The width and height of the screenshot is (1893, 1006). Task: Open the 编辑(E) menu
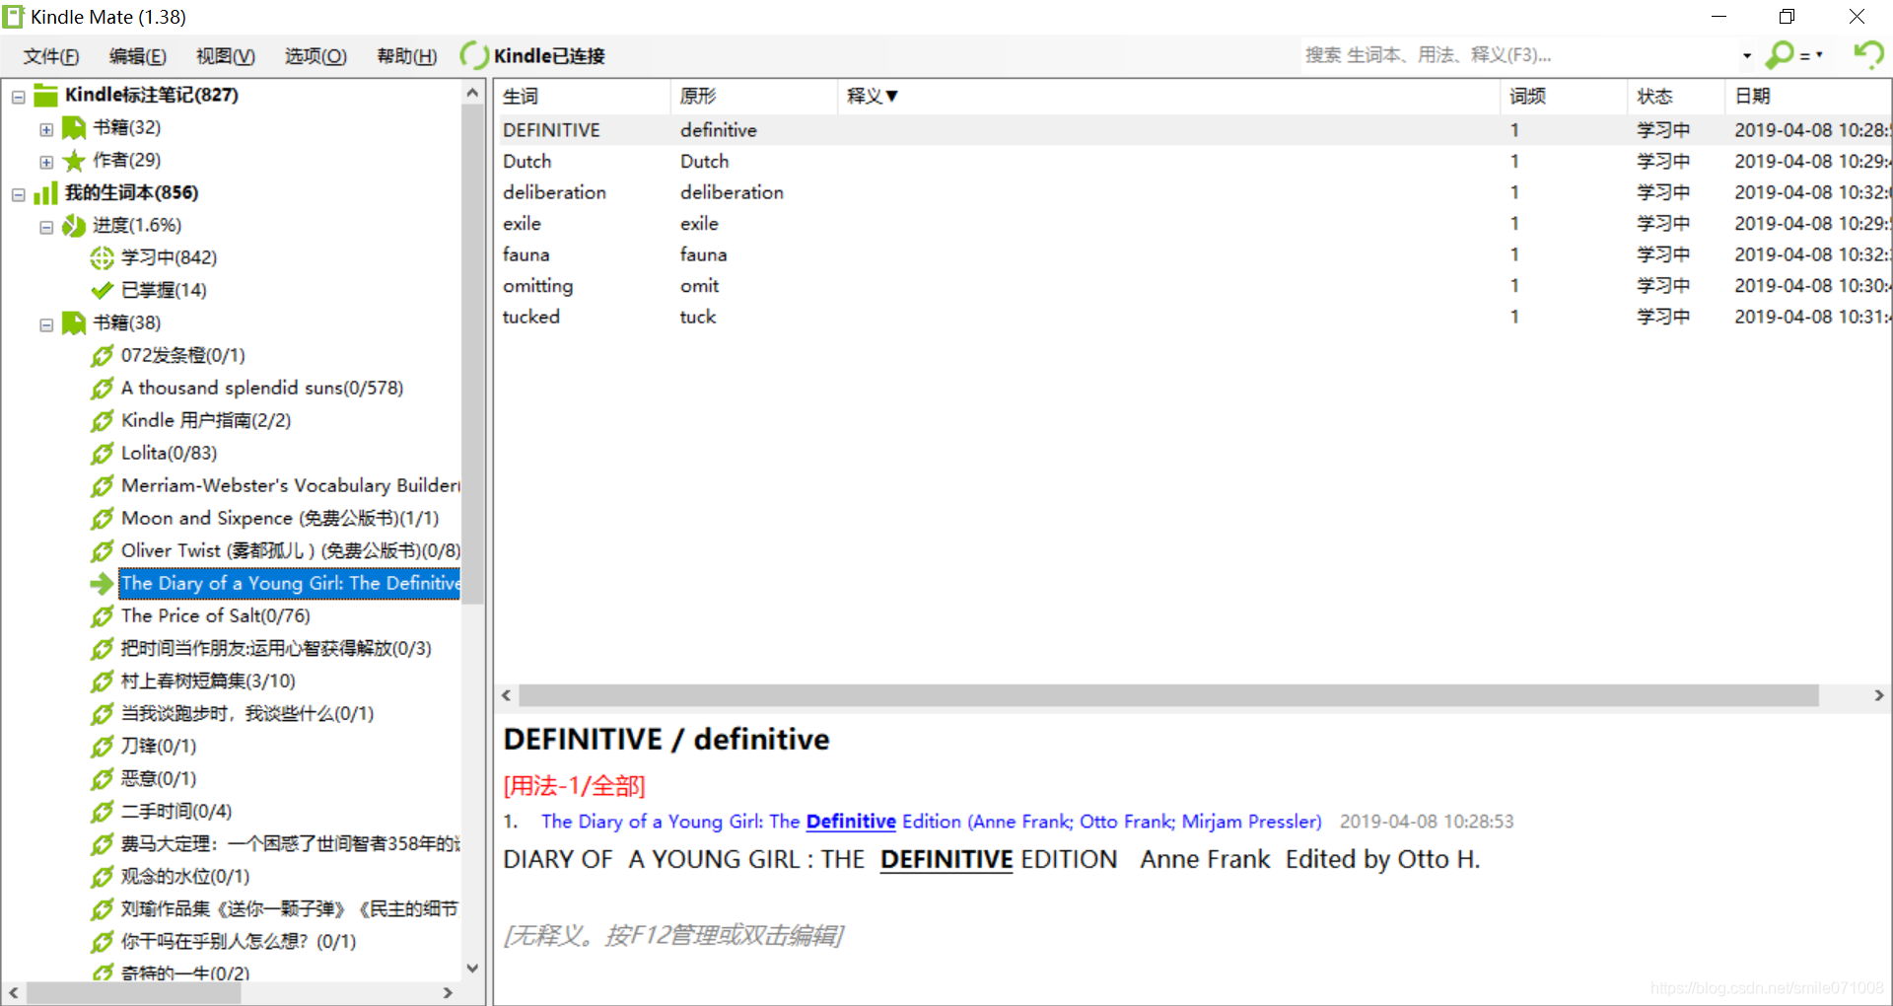(137, 56)
